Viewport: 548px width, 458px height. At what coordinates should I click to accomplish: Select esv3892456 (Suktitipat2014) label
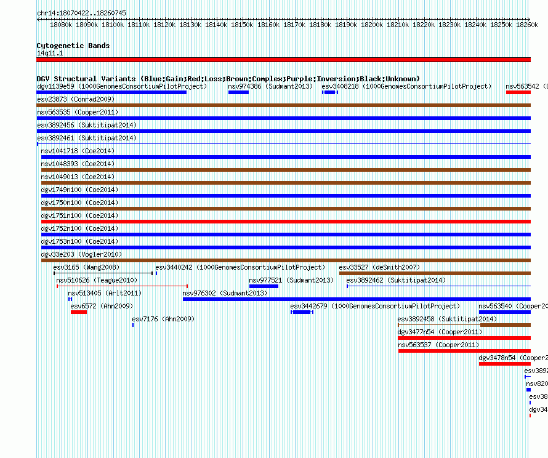point(87,125)
